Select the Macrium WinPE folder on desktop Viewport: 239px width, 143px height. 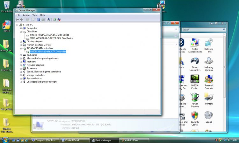[7, 86]
